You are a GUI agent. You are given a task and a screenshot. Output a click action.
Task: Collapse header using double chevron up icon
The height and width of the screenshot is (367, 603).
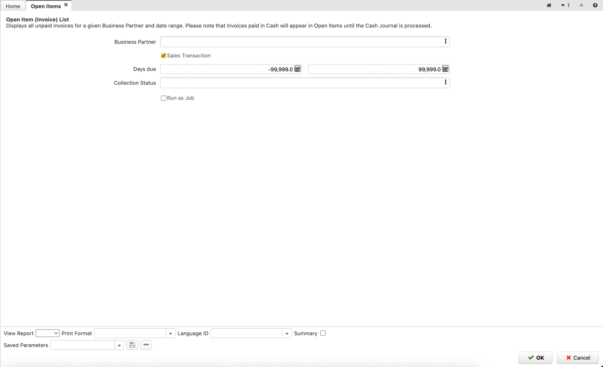(581, 5)
